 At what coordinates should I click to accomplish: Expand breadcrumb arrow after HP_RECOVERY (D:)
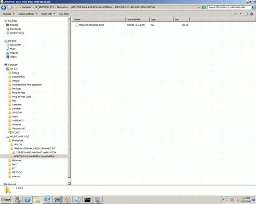pos(56,7)
